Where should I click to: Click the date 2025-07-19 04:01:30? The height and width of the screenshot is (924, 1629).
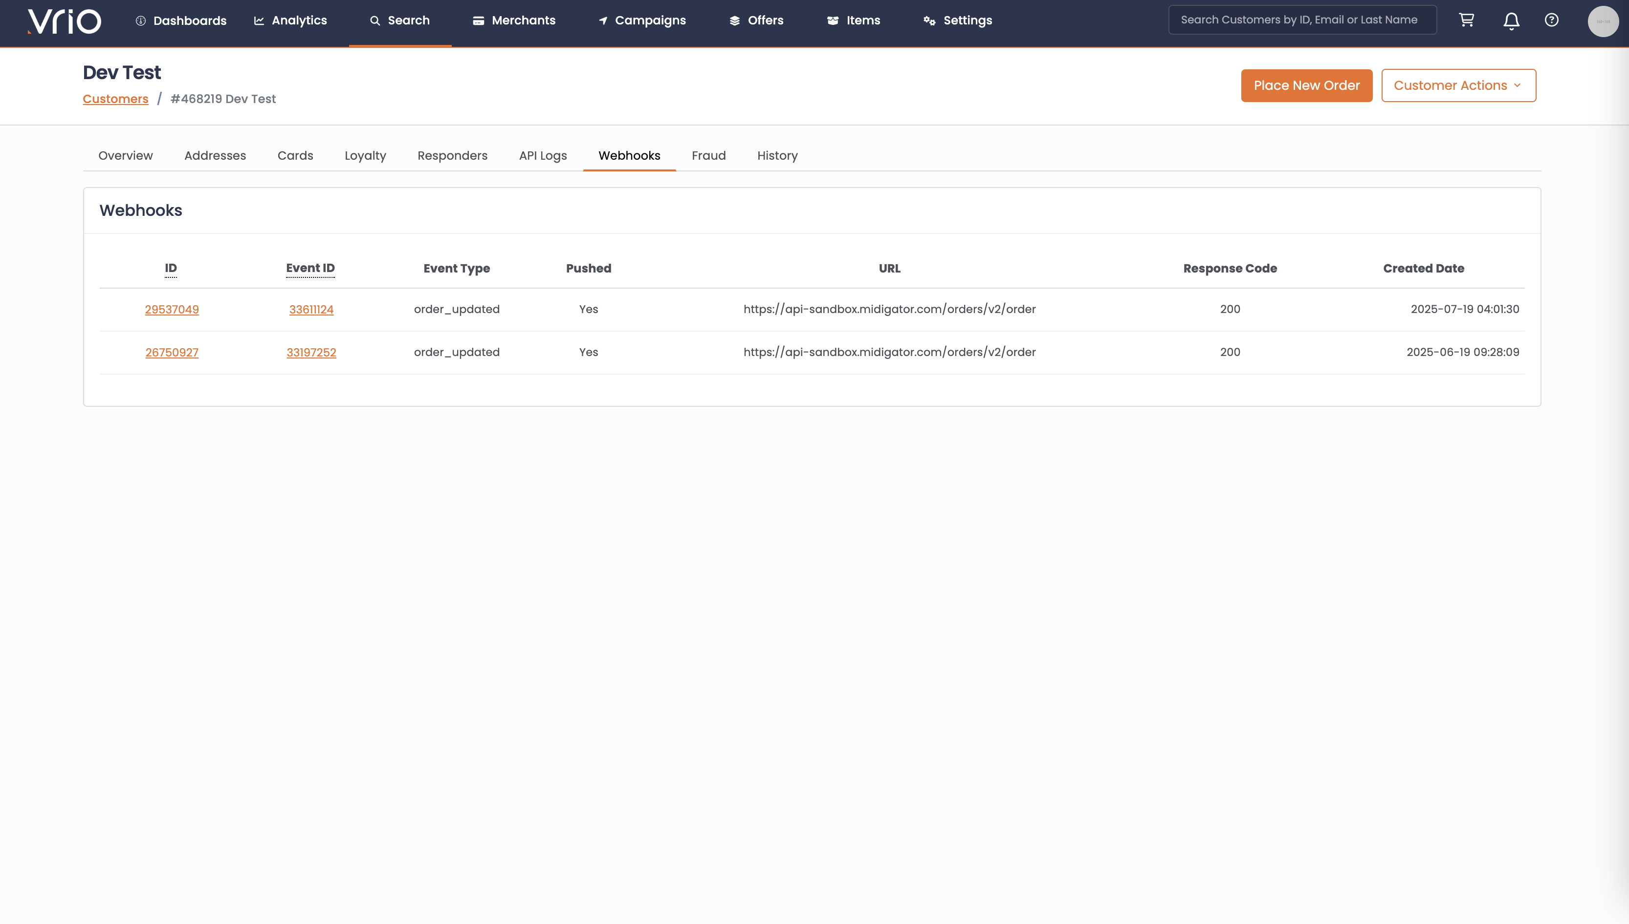coord(1465,310)
